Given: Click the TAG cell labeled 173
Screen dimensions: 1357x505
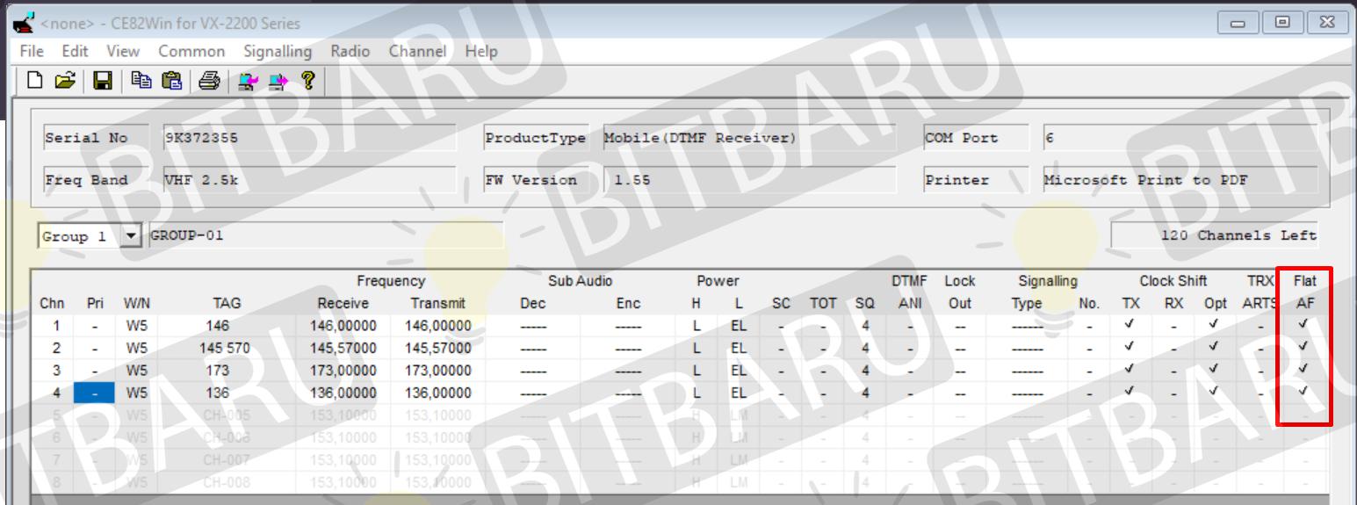Looking at the screenshot, I should (x=218, y=370).
